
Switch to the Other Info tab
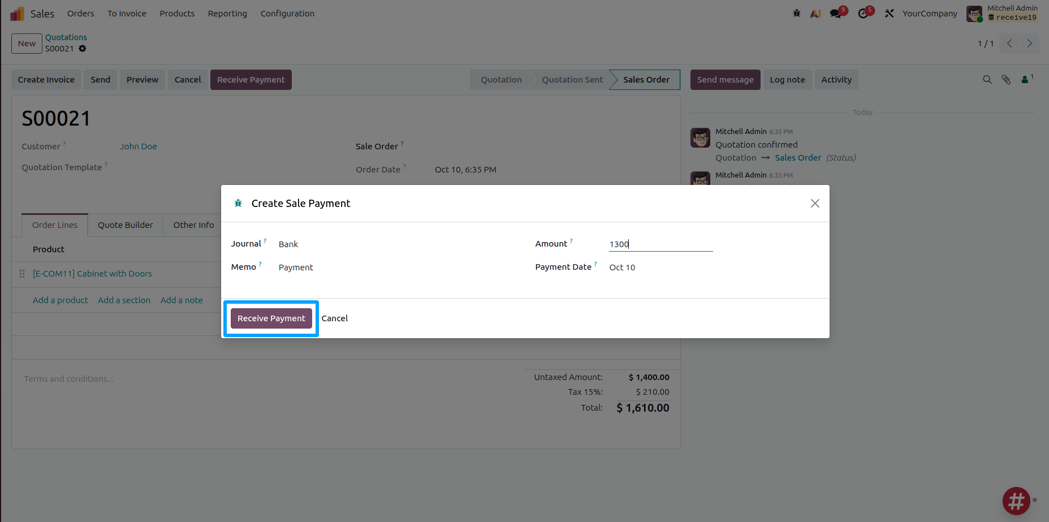(193, 225)
